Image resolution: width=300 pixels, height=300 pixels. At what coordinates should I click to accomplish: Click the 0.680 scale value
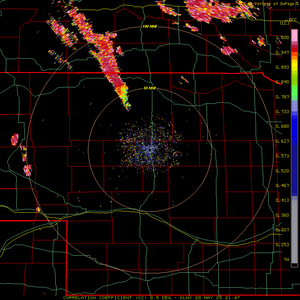point(282,126)
